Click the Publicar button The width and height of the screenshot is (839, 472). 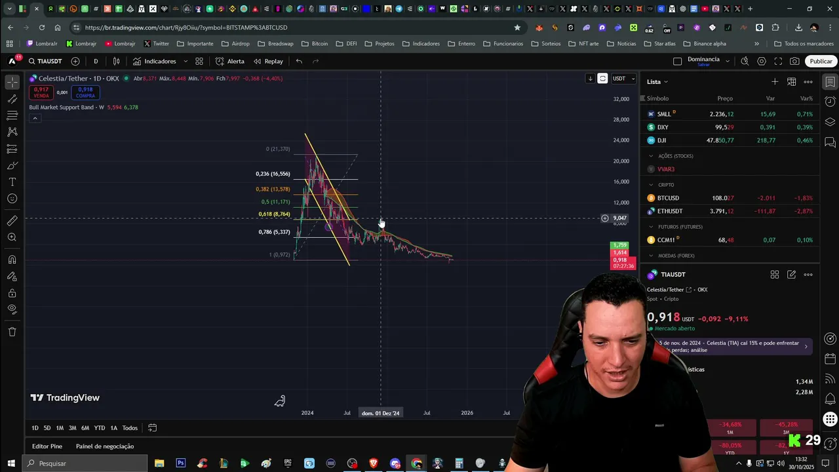pyautogui.click(x=821, y=61)
